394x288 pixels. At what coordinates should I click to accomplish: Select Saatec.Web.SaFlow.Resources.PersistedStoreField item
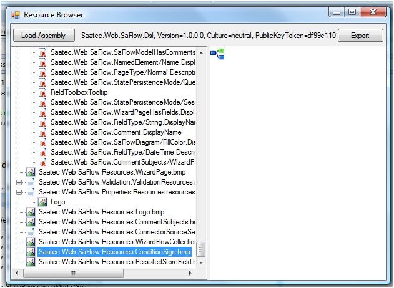coord(117,262)
